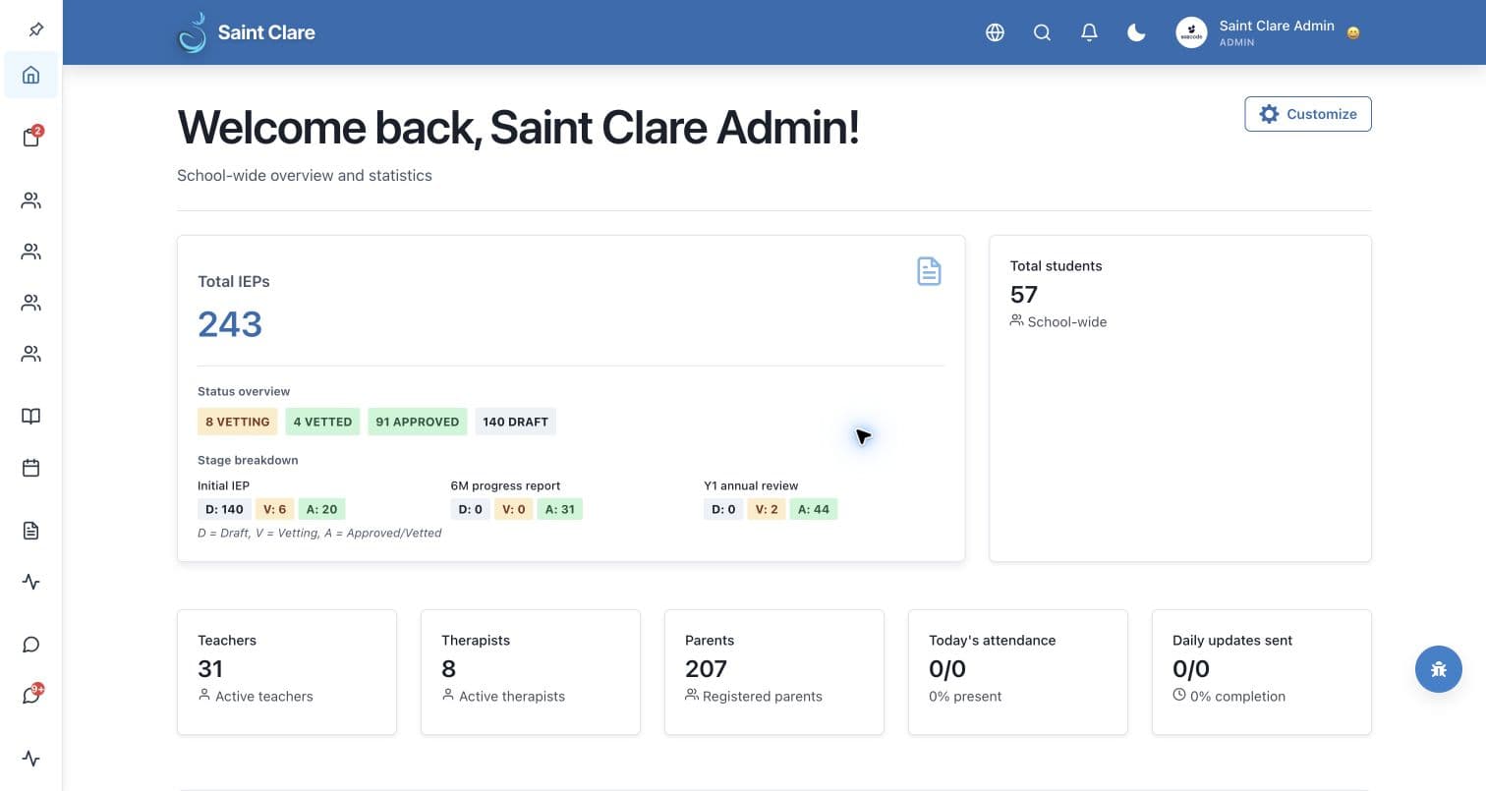Click the Saint Clare logo icon
The width and height of the screenshot is (1486, 791).
pyautogui.click(x=192, y=32)
